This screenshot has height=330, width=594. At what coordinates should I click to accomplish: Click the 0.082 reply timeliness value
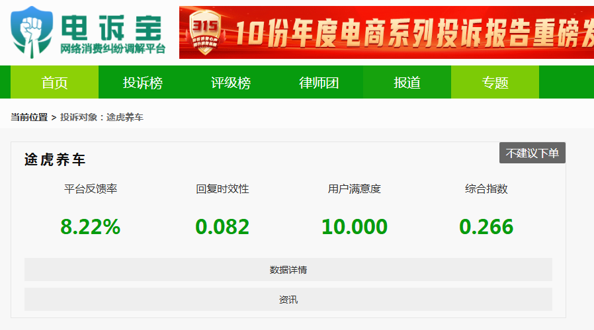click(x=222, y=227)
